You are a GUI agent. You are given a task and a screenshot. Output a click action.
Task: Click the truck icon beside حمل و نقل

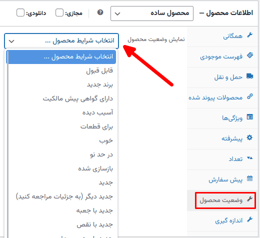(x=250, y=76)
